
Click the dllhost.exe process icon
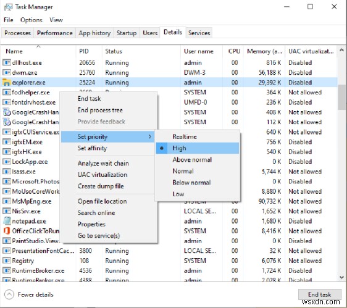coord(6,62)
